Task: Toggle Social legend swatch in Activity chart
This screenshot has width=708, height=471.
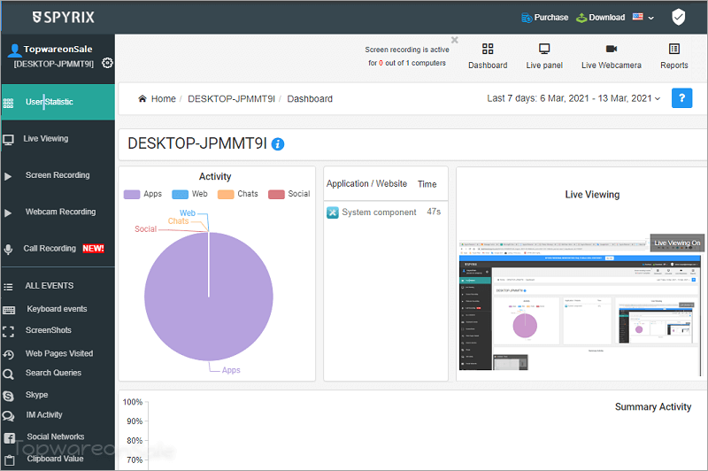Action: coord(276,194)
